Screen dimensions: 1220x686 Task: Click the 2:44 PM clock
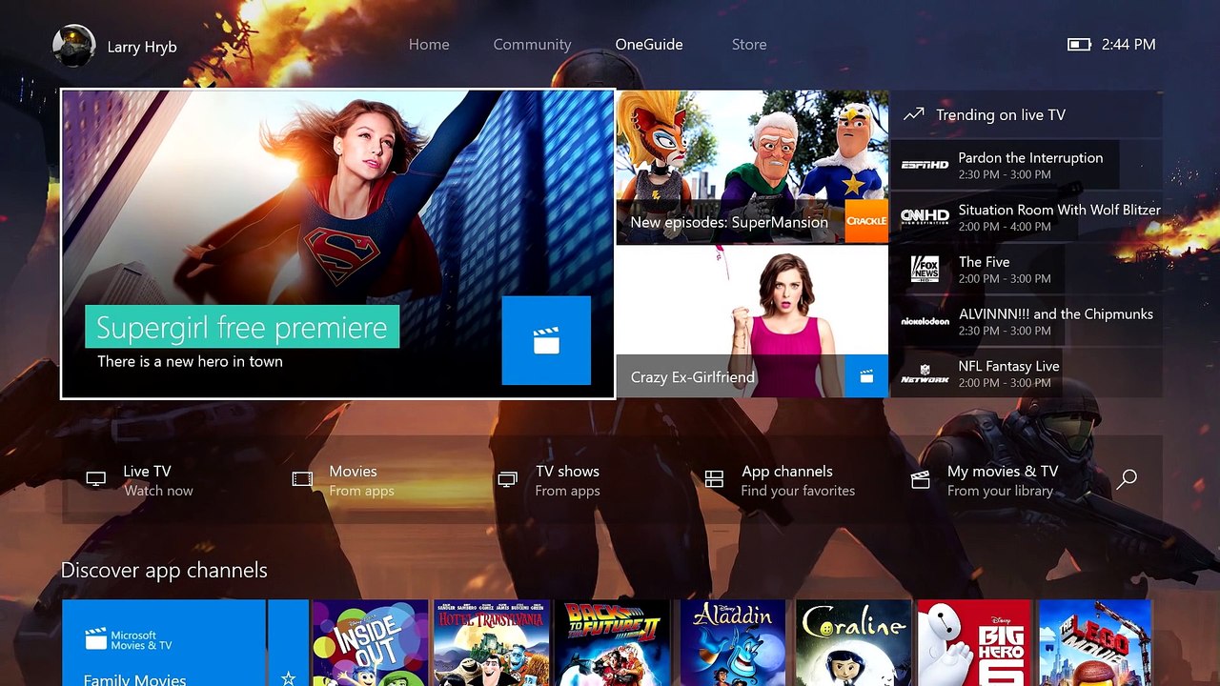1128,45
